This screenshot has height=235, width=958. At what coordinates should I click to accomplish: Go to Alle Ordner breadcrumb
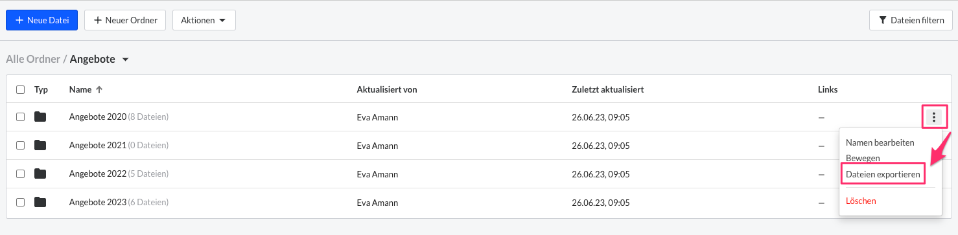pyautogui.click(x=32, y=60)
